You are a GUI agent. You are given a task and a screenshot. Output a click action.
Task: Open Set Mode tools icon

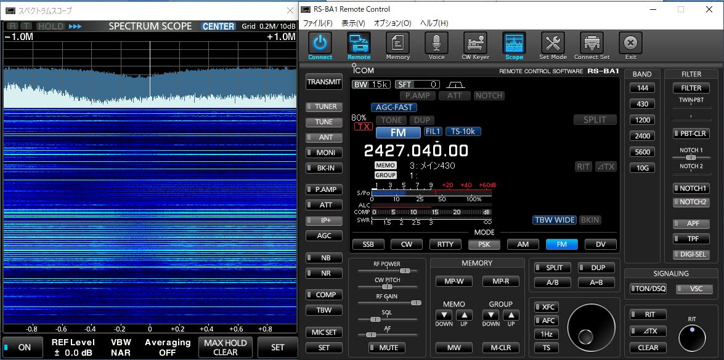tap(553, 43)
